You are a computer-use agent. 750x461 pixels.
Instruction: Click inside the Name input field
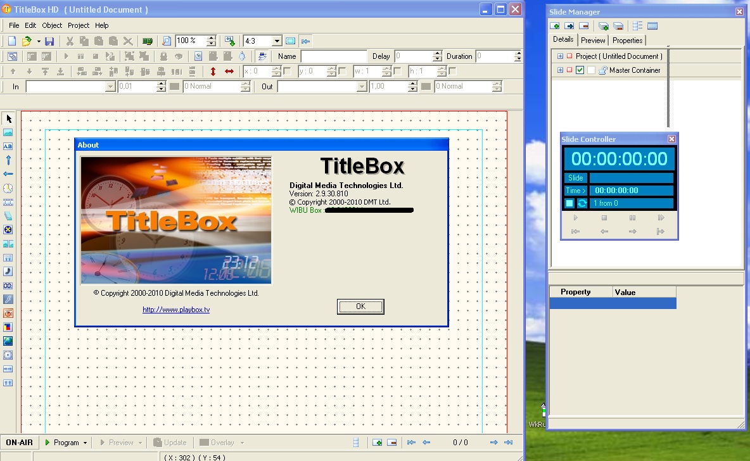[x=333, y=56]
